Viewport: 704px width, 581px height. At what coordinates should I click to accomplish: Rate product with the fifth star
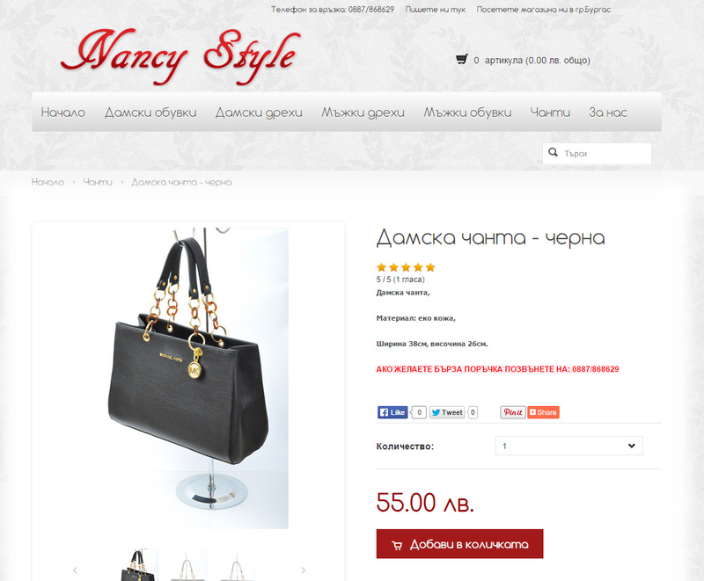tap(430, 267)
